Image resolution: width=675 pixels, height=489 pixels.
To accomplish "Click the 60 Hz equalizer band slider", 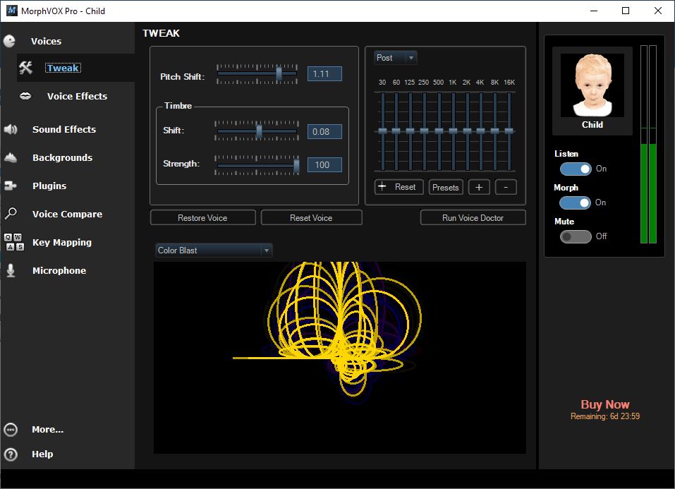I will click(x=396, y=131).
